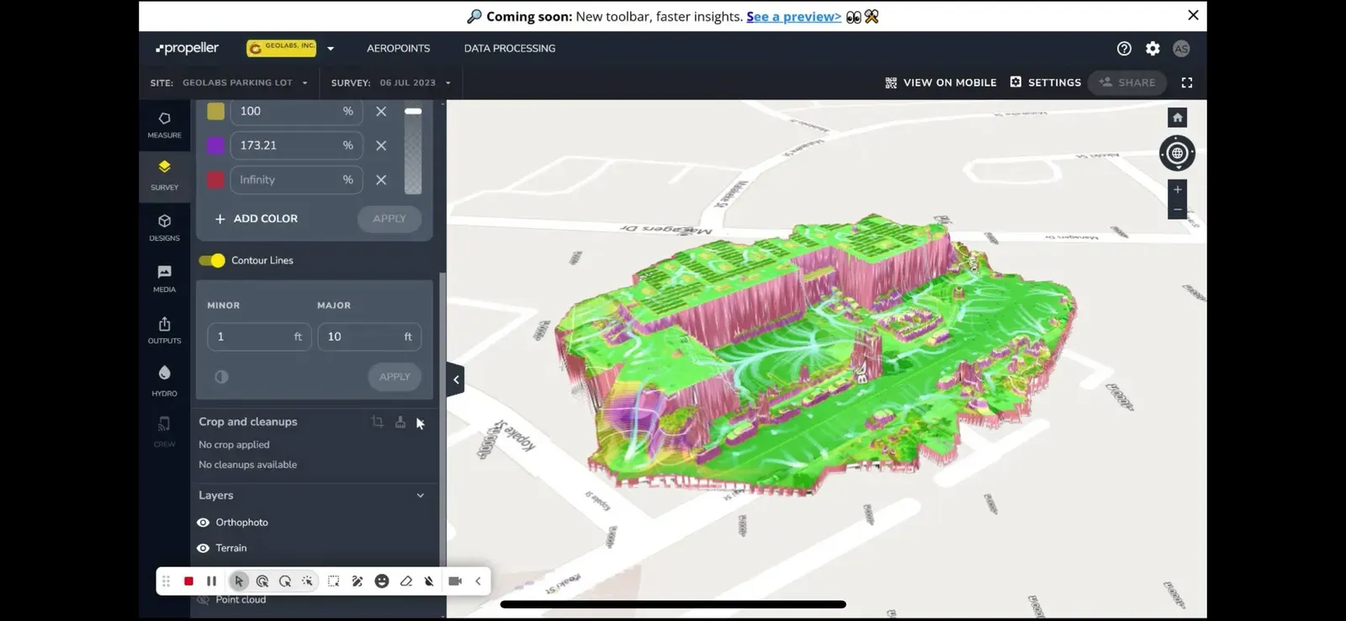Click the cleanup brush icon

coord(400,422)
